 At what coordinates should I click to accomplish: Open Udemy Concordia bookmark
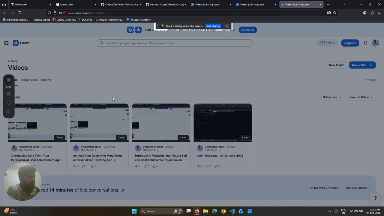click(64, 20)
